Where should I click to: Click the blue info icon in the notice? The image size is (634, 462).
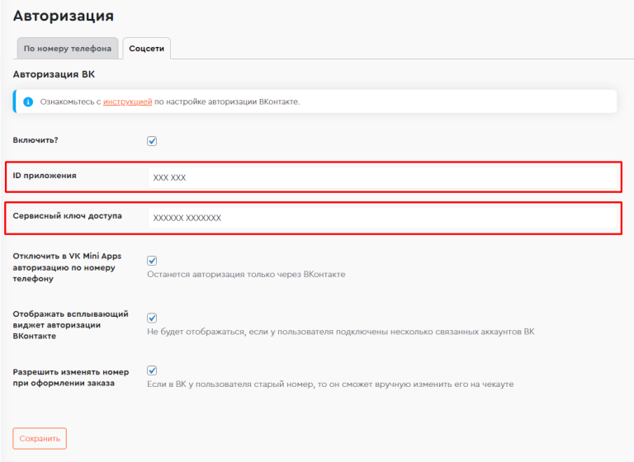(x=28, y=101)
